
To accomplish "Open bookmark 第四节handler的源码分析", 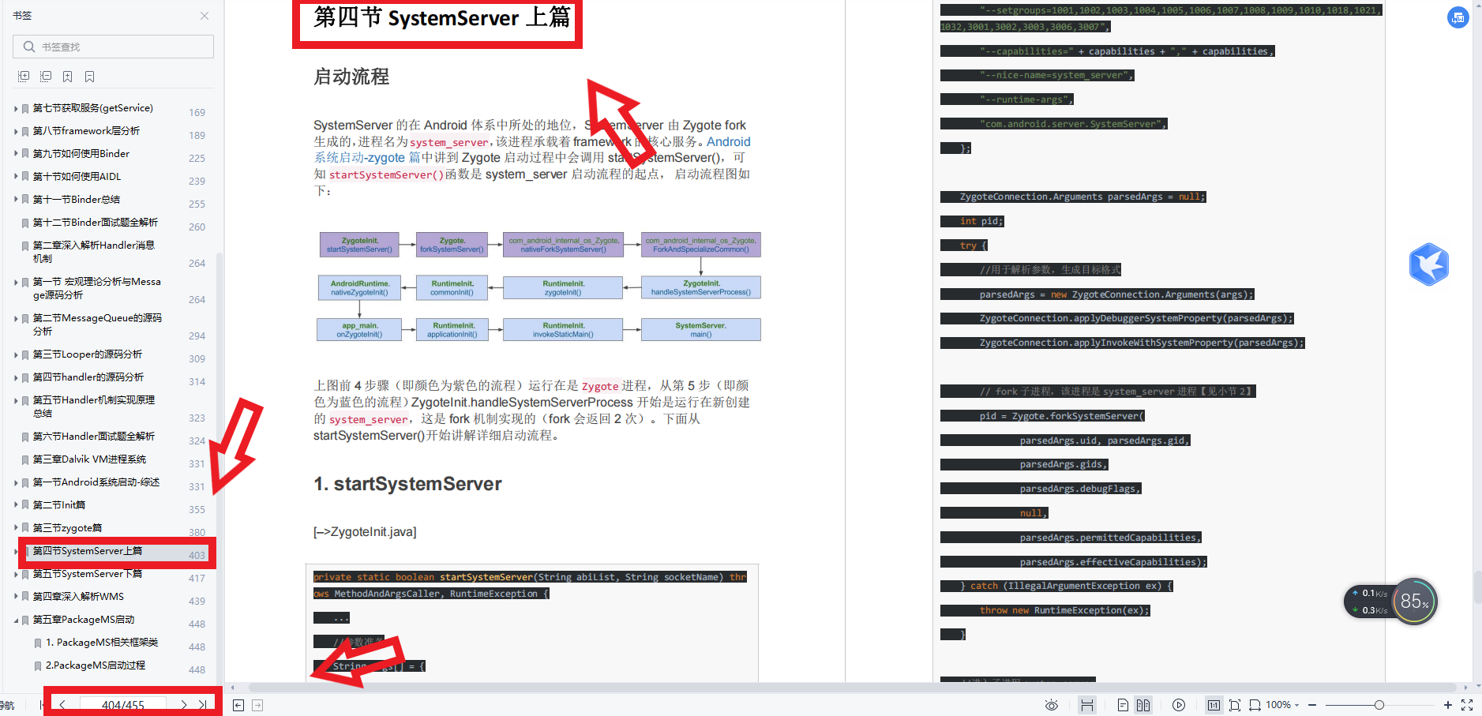I will point(88,377).
